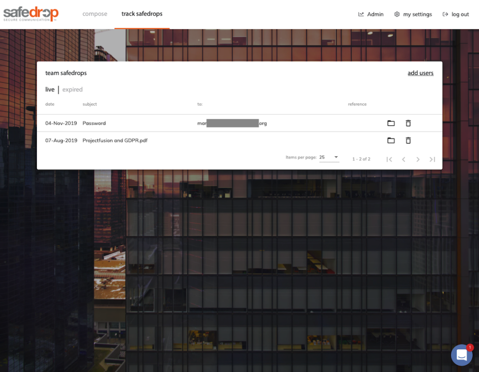The image size is (479, 372).
Task: Open folder icon for Projectfusion and GDPR.pdf
Action: pyautogui.click(x=391, y=140)
